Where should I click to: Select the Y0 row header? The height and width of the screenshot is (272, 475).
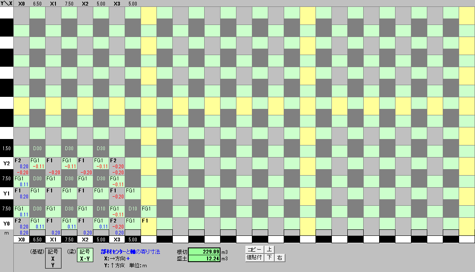click(6, 223)
